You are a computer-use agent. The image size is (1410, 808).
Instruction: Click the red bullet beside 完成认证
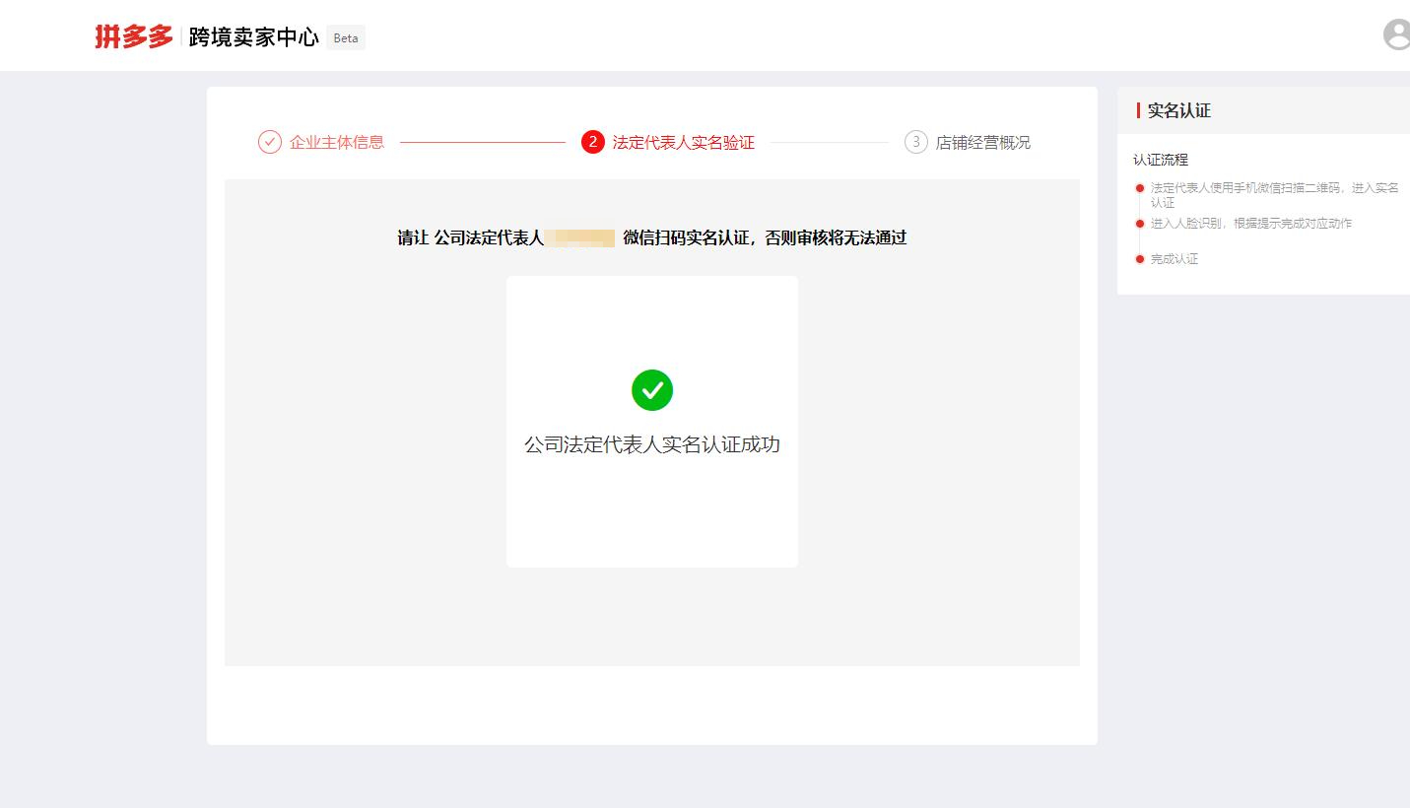(1141, 259)
